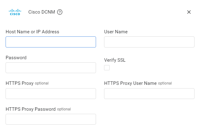This screenshot has height=128, width=201.
Task: Focus the HTTPS Proxy User Name field
Action: tap(149, 93)
